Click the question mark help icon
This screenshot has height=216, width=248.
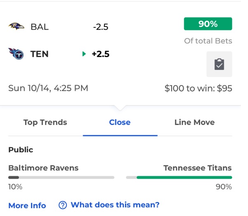pos(63,205)
